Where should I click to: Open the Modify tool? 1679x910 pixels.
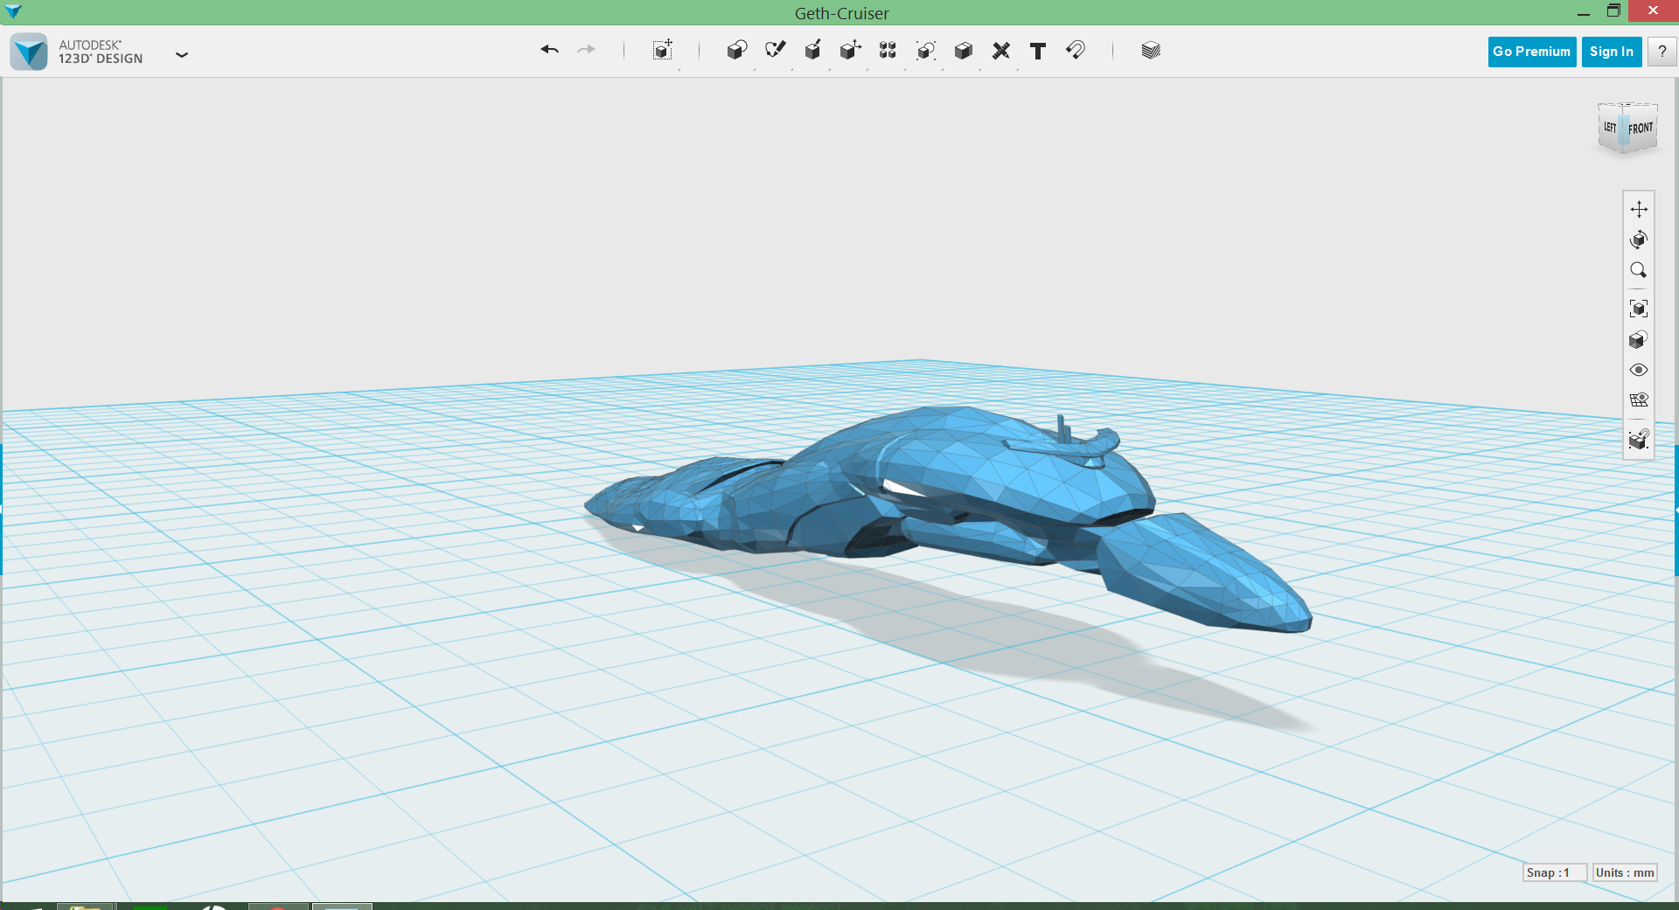[x=850, y=50]
